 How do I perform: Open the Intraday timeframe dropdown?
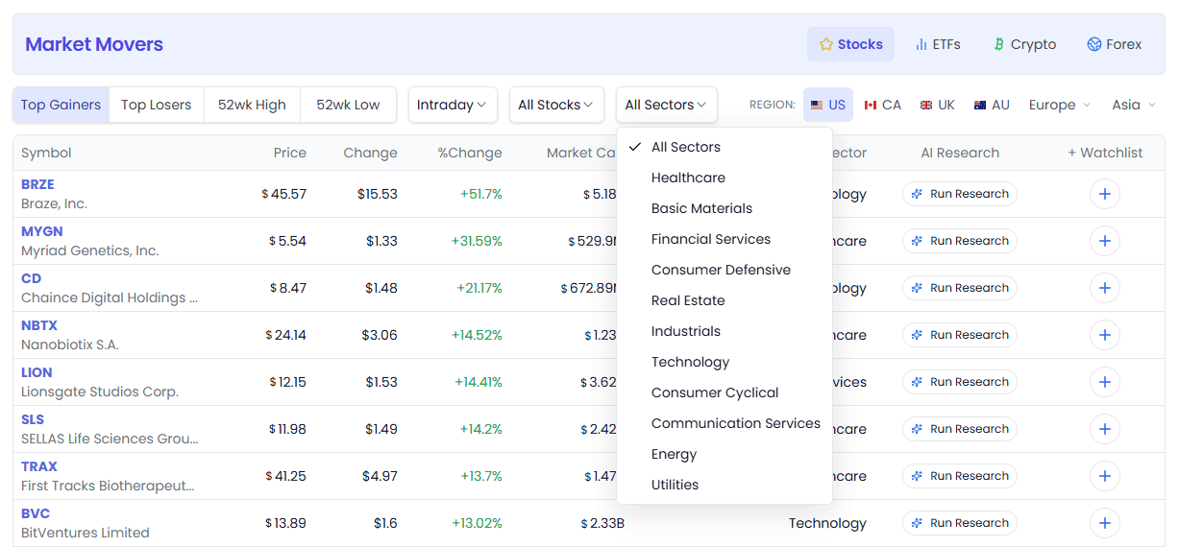453,105
